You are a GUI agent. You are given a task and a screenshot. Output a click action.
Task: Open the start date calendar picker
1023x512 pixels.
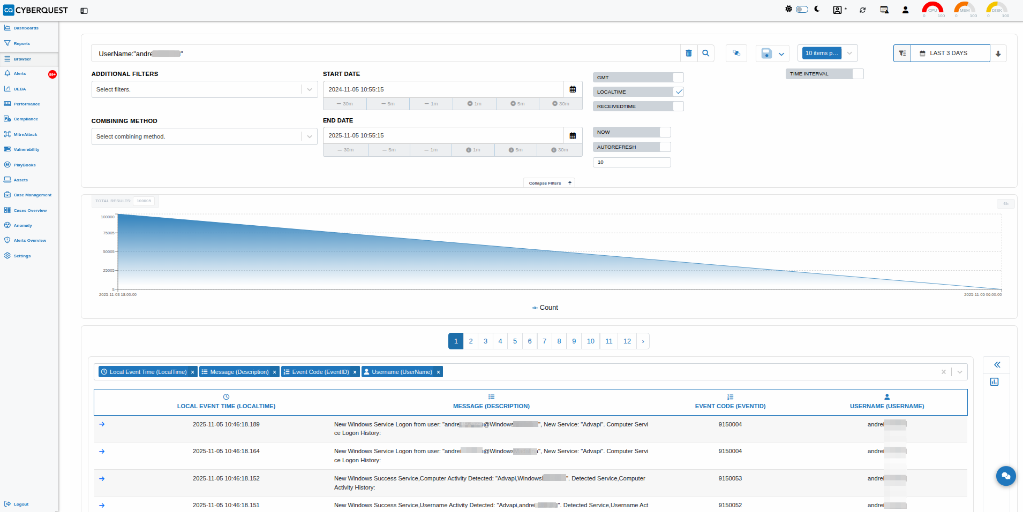point(573,89)
